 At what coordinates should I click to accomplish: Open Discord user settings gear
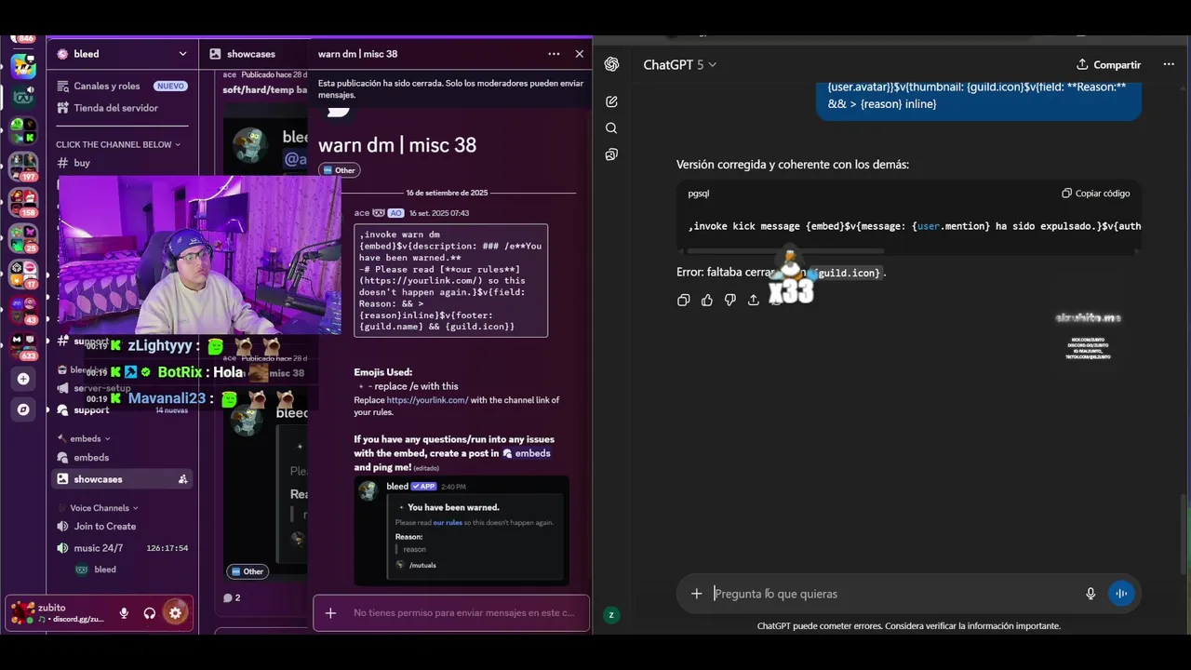click(175, 612)
